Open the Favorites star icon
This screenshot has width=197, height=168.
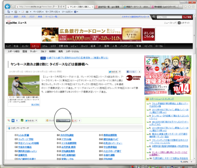(190, 6)
